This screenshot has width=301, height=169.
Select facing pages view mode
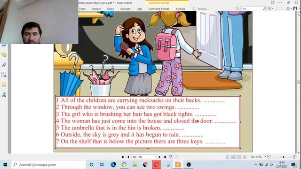239,157
